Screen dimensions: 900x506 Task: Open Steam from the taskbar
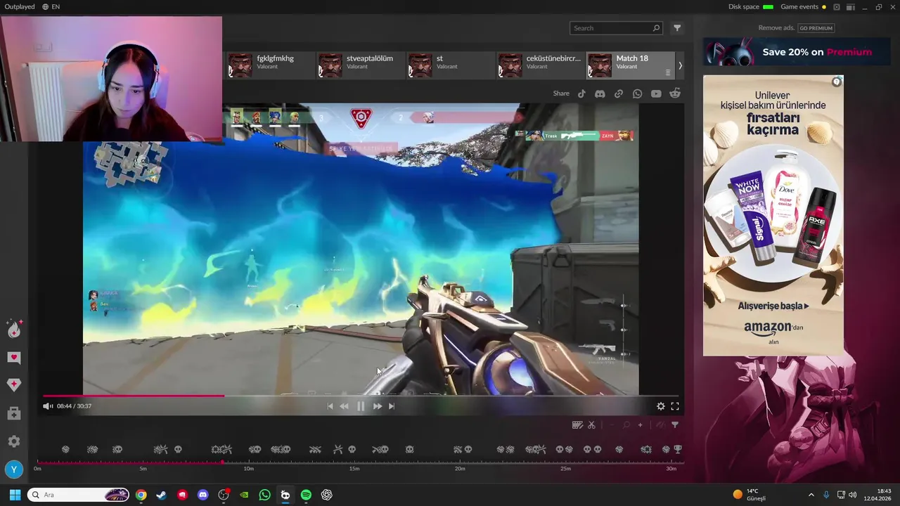point(161,495)
